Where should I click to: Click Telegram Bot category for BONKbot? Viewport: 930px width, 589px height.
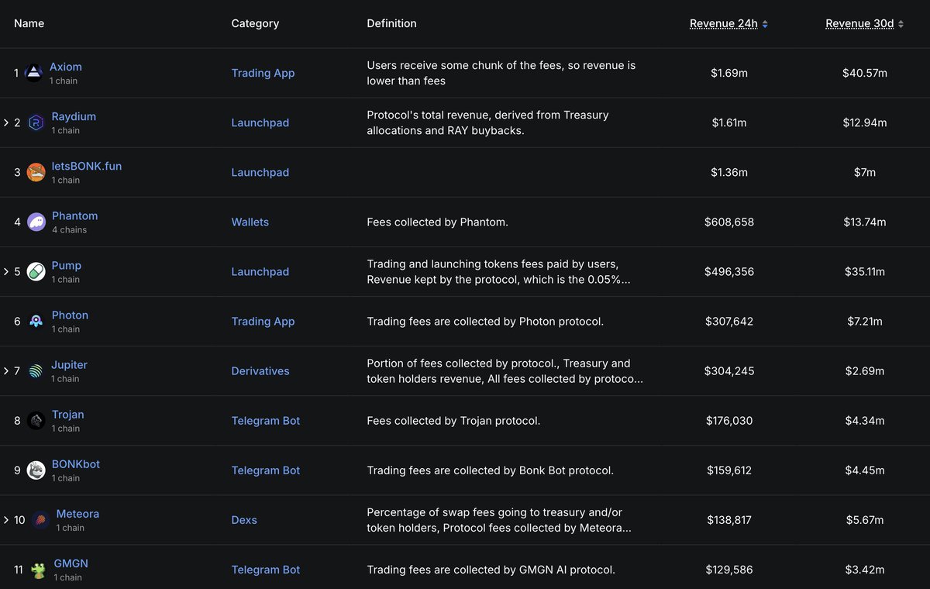click(266, 470)
